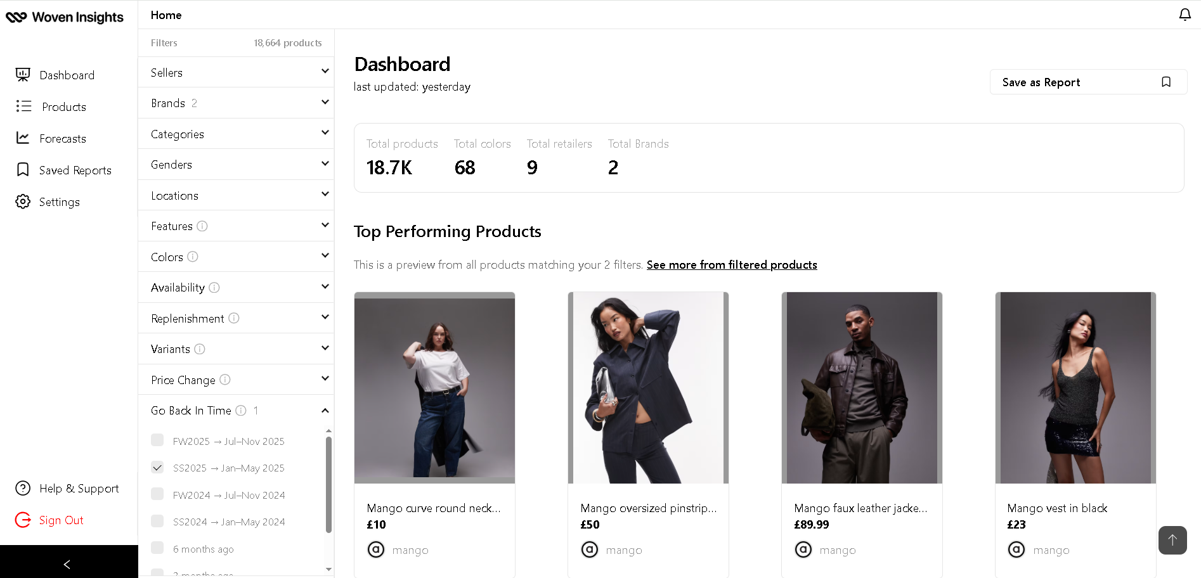Click retailer icon on Mango faux leather jacket card
This screenshot has width=1201, height=578.
tap(803, 549)
